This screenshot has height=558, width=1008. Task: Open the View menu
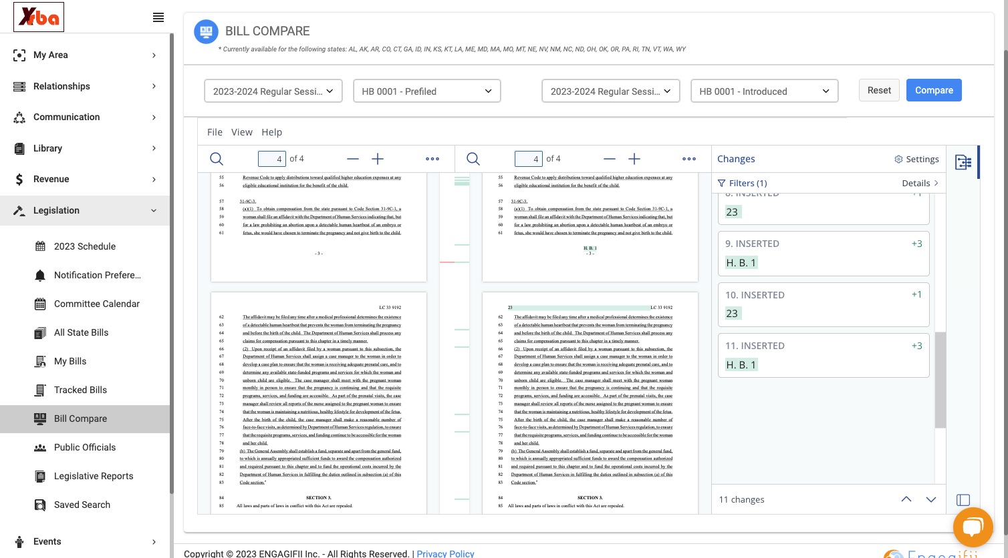(x=242, y=132)
